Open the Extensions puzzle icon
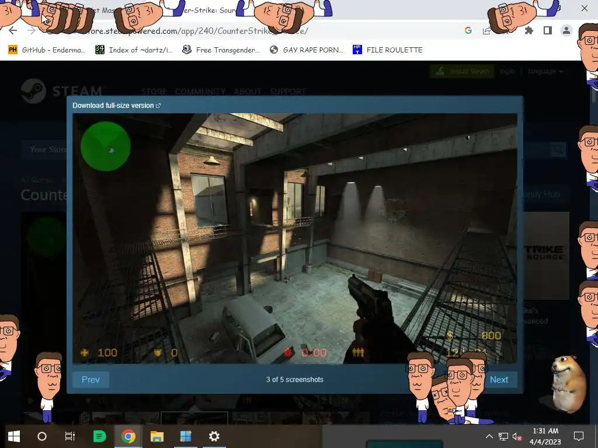 pyautogui.click(x=529, y=30)
